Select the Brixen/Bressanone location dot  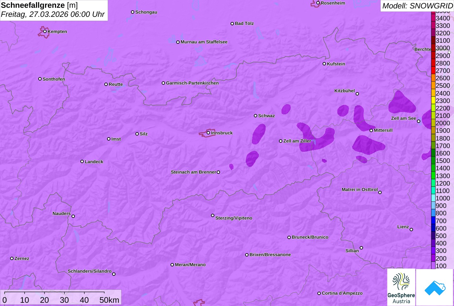[247, 255]
